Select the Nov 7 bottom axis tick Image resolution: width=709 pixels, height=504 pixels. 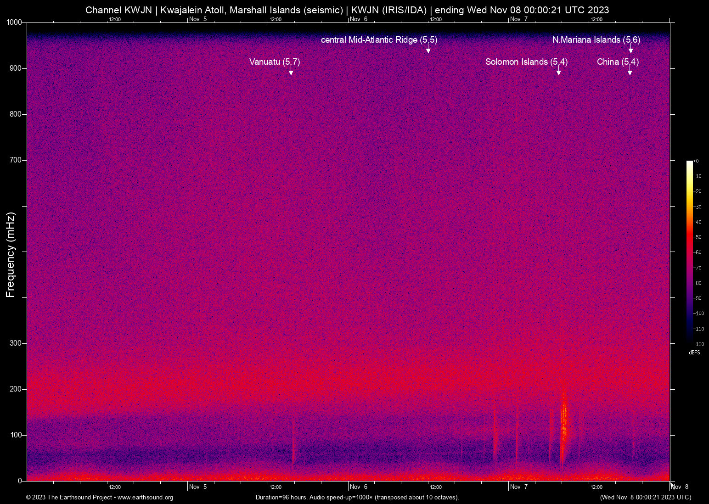519,487
